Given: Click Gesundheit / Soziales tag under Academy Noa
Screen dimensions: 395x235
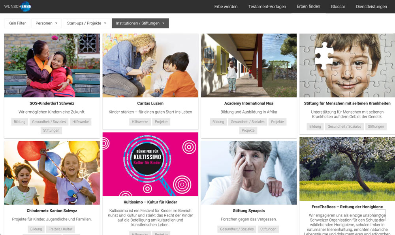Looking at the screenshot, I should tap(248, 122).
